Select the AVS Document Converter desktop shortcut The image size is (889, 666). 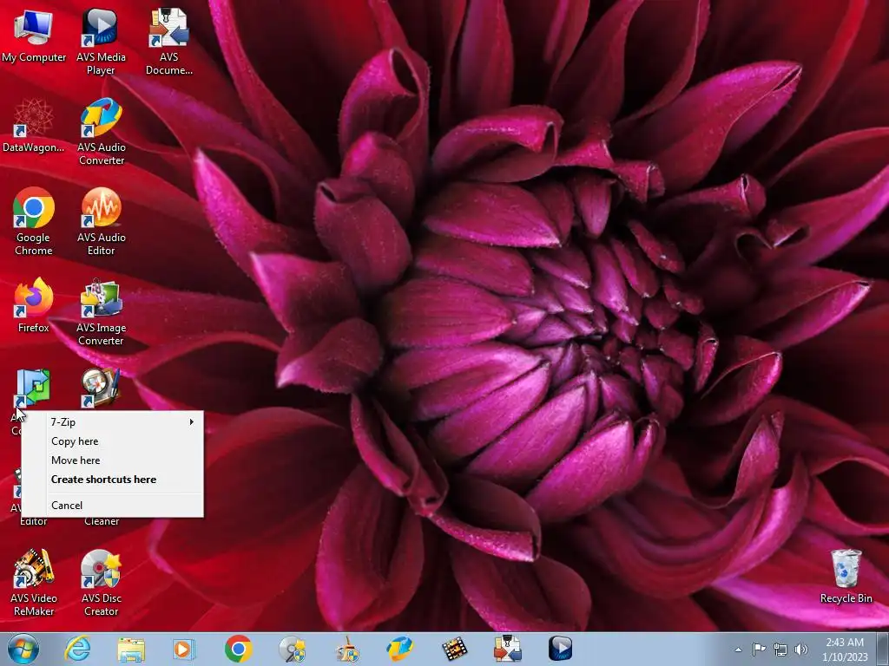point(169,42)
